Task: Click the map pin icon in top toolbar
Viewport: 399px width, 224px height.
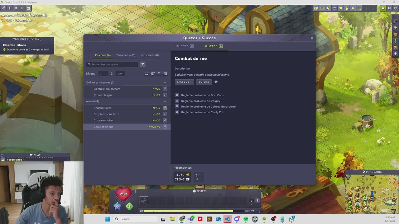Action: tap(328, 8)
